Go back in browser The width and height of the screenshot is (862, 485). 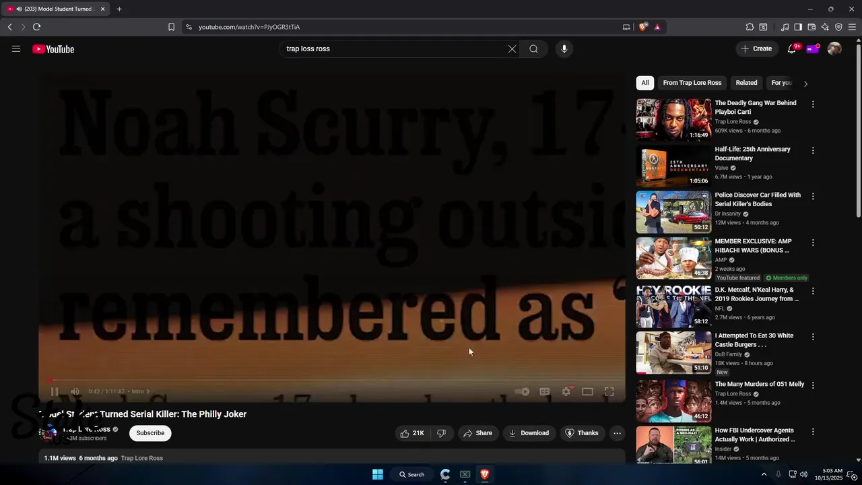(9, 27)
